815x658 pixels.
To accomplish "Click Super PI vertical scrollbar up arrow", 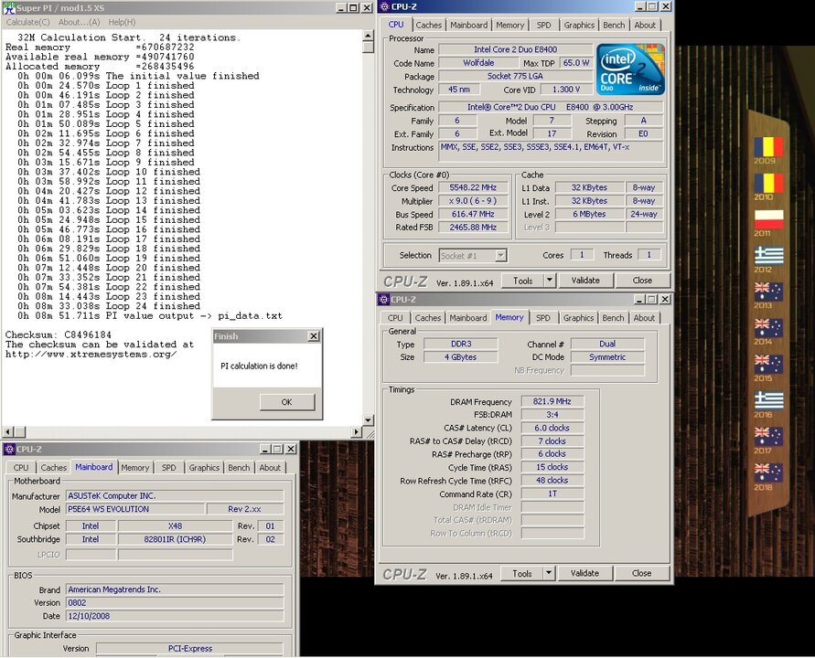I will [369, 36].
